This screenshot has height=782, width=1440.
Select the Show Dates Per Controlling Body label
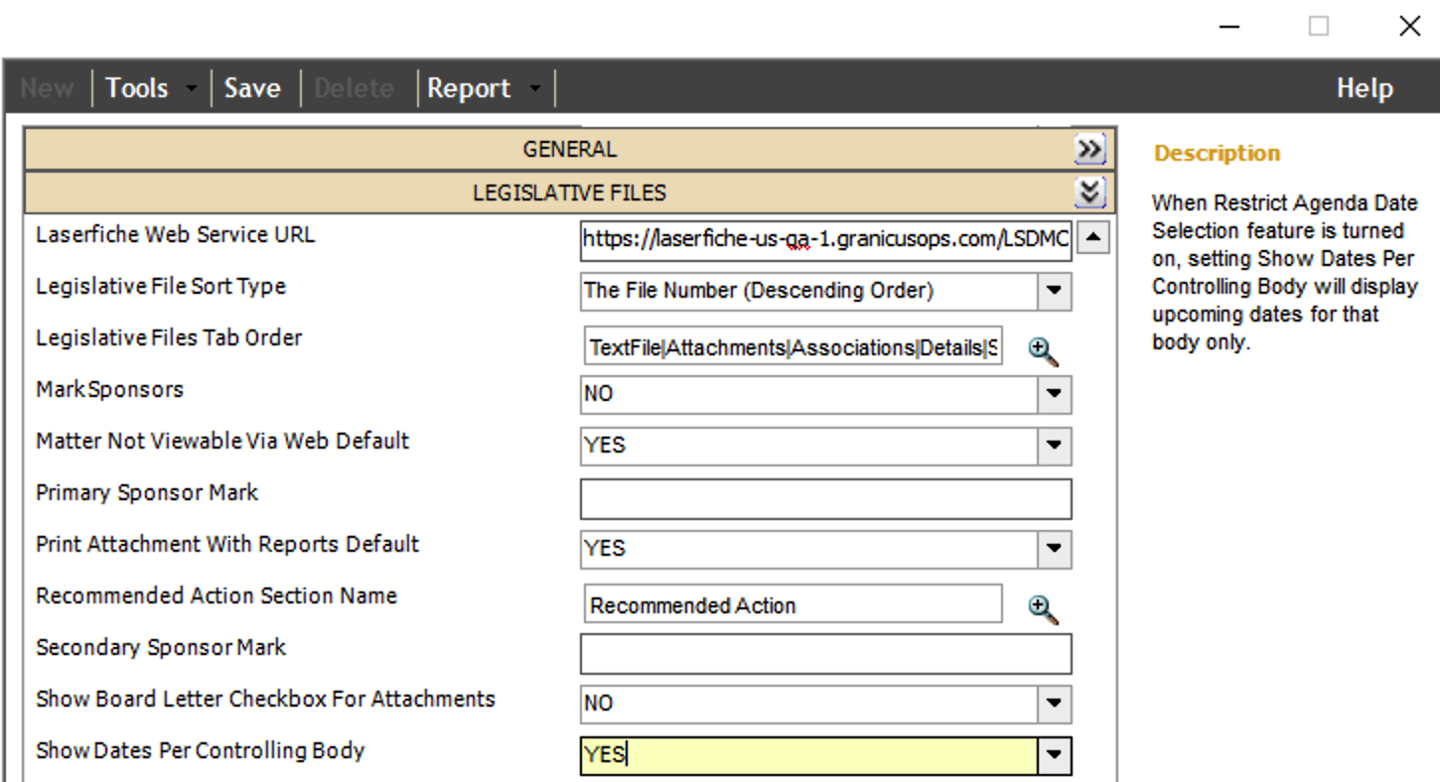[x=201, y=750]
